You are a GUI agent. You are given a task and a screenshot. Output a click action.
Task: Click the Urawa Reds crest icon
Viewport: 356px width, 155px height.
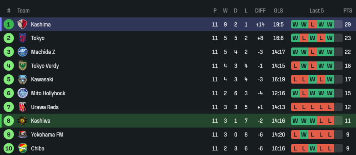point(22,107)
